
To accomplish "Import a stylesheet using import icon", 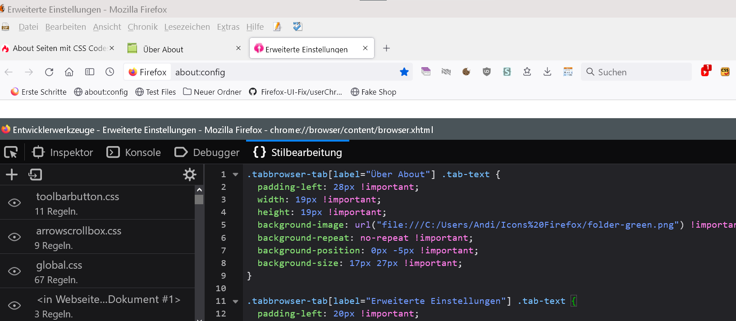I will pyautogui.click(x=35, y=174).
